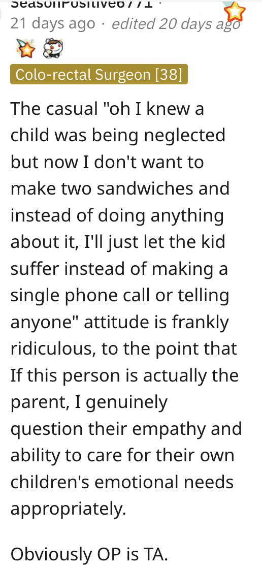The image size is (262, 568).
Task: Open the small party star award badge
Action: pos(26,49)
